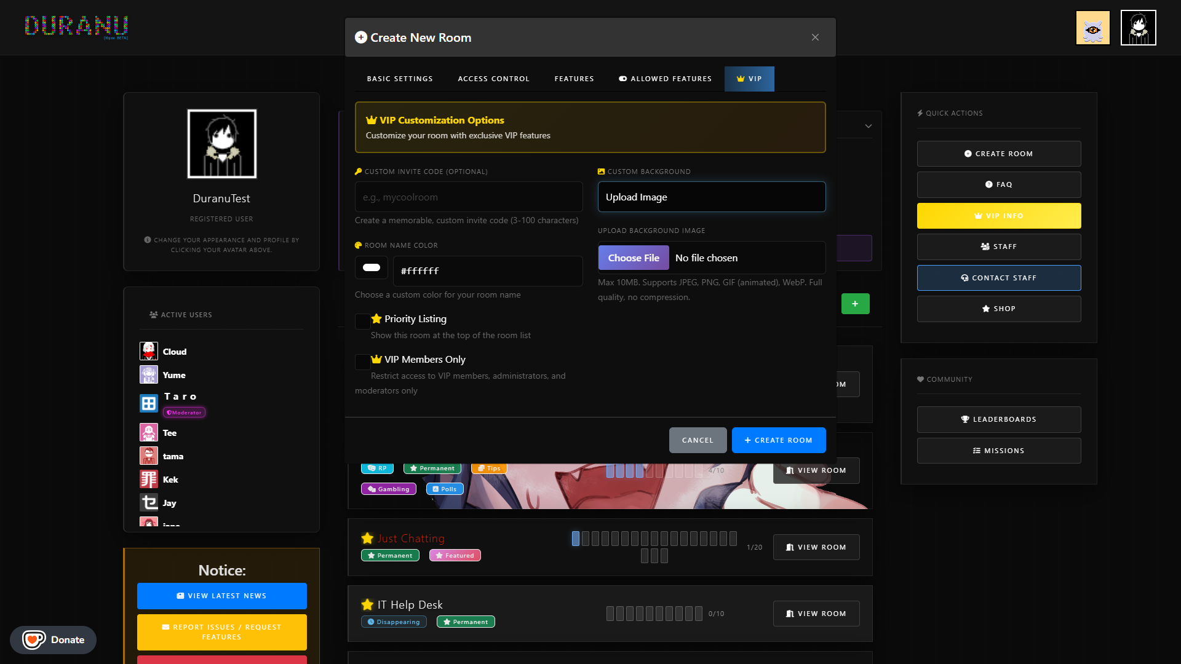Click the Choose File button
The width and height of the screenshot is (1181, 664).
633,258
